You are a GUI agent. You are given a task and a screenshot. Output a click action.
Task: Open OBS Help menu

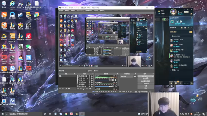click(102, 11)
